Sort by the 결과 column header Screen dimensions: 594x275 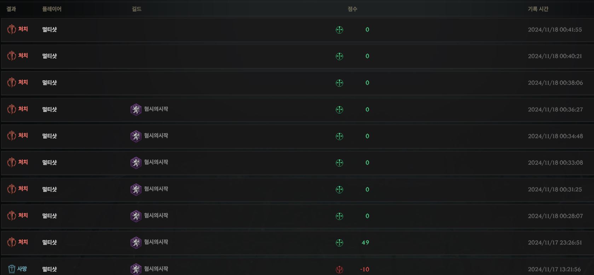click(x=11, y=9)
